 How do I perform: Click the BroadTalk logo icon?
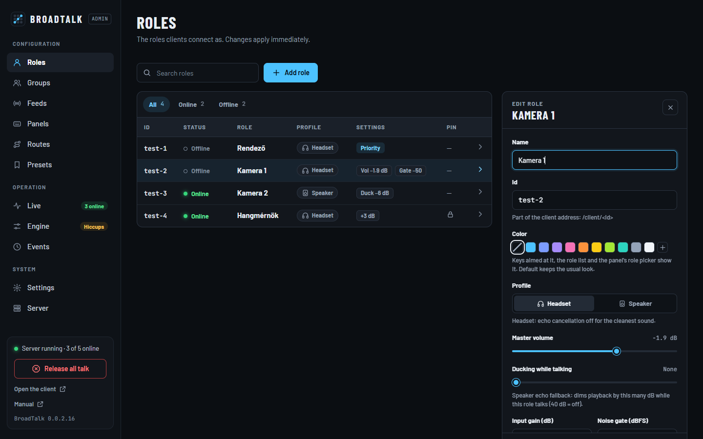[x=18, y=19]
